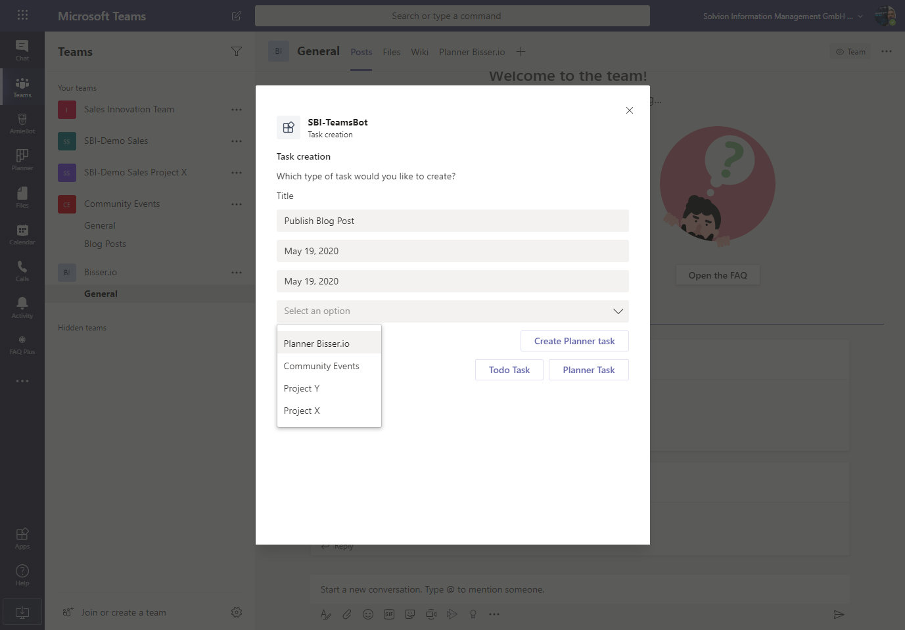
Task: Choose Planner Bisser.io from the dropdown list
Action: point(329,344)
